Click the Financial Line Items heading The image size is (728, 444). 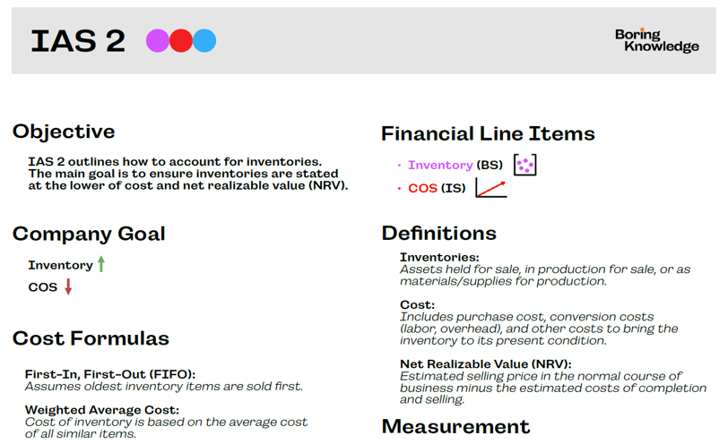pyautogui.click(x=488, y=134)
